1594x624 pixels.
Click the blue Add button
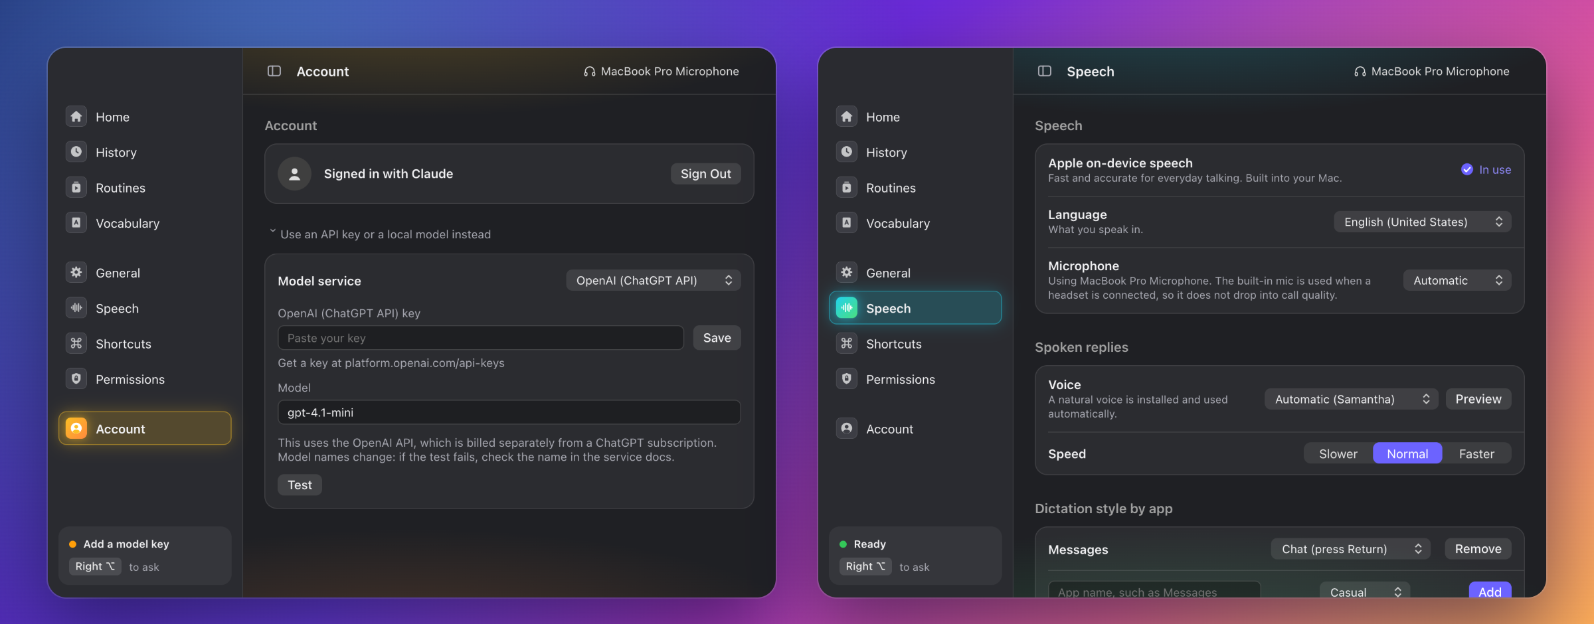tap(1490, 591)
